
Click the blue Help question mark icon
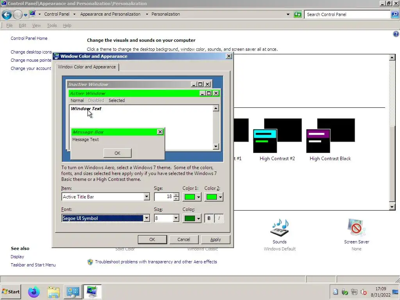(396, 34)
